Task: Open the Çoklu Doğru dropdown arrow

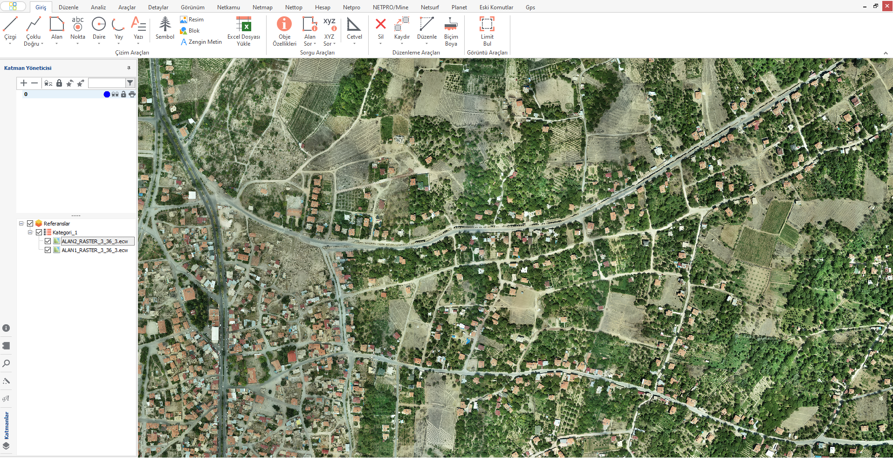Action: 42,44
